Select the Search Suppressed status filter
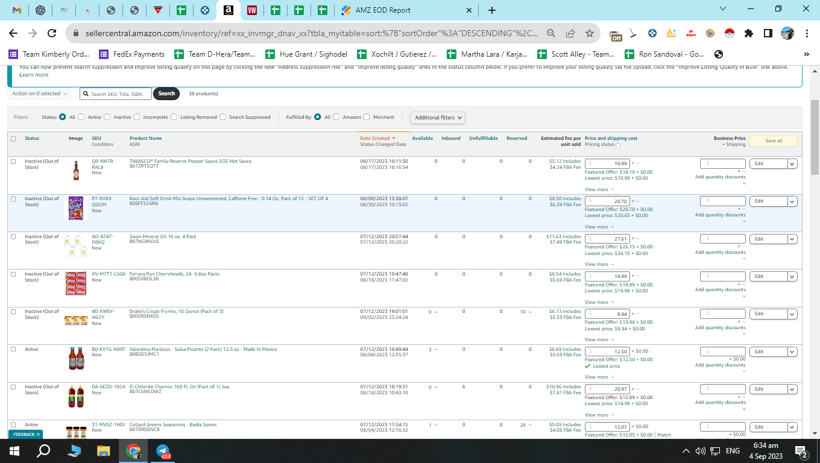Image resolution: width=820 pixels, height=463 pixels. (x=223, y=117)
